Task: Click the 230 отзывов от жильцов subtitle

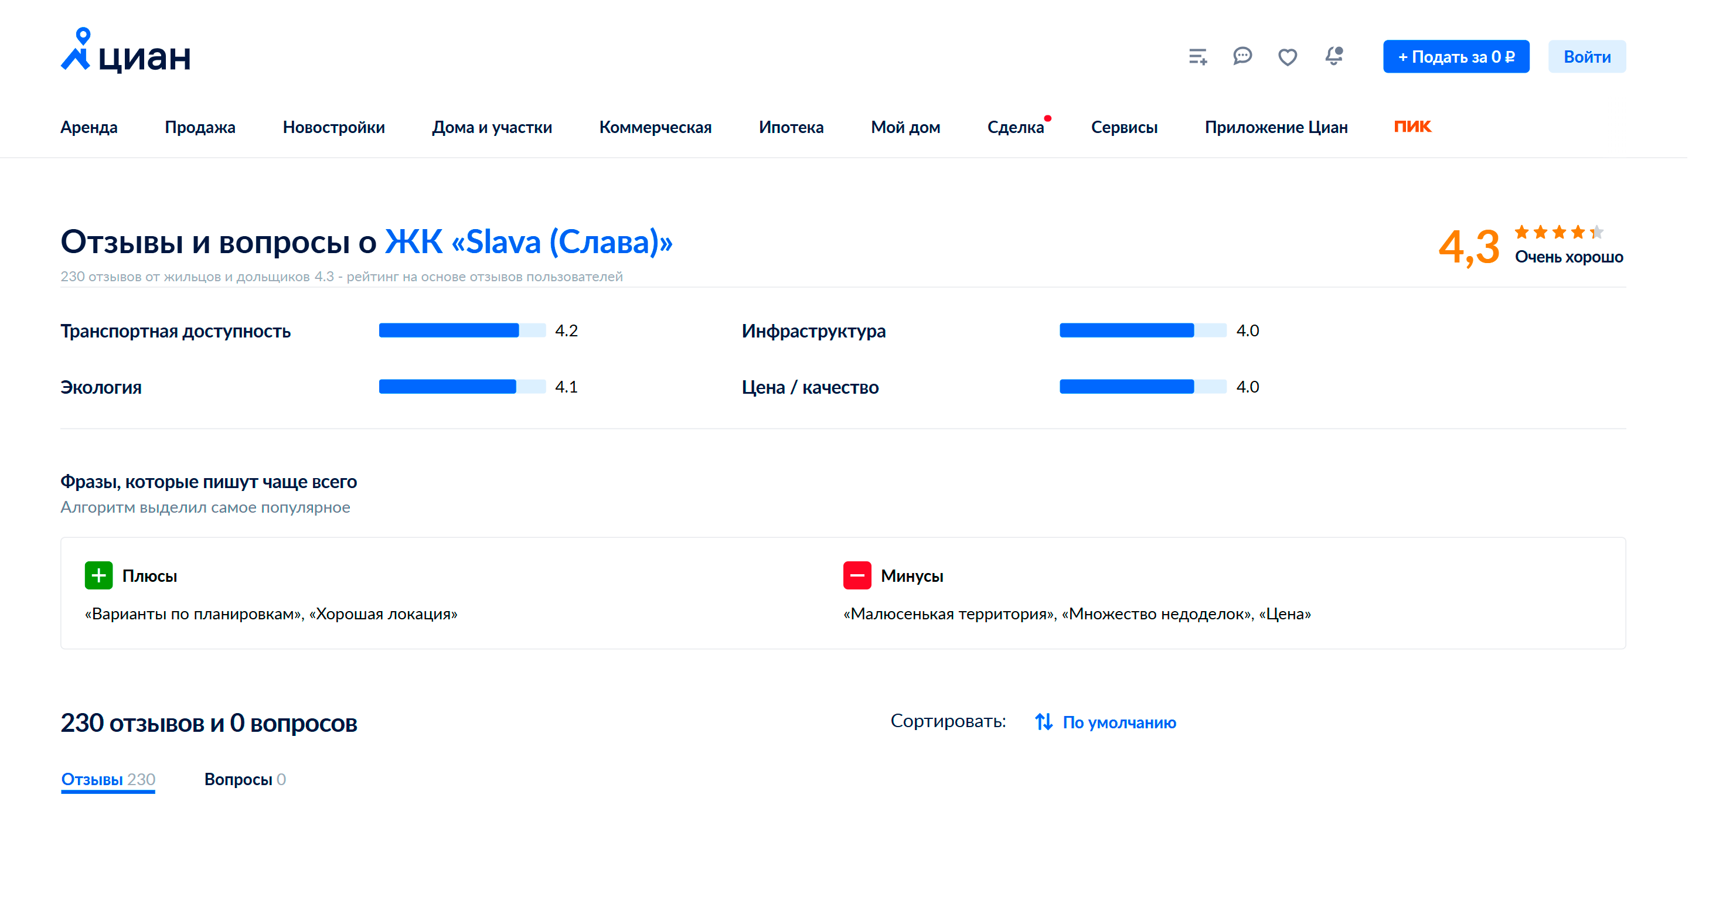Action: pos(342,277)
